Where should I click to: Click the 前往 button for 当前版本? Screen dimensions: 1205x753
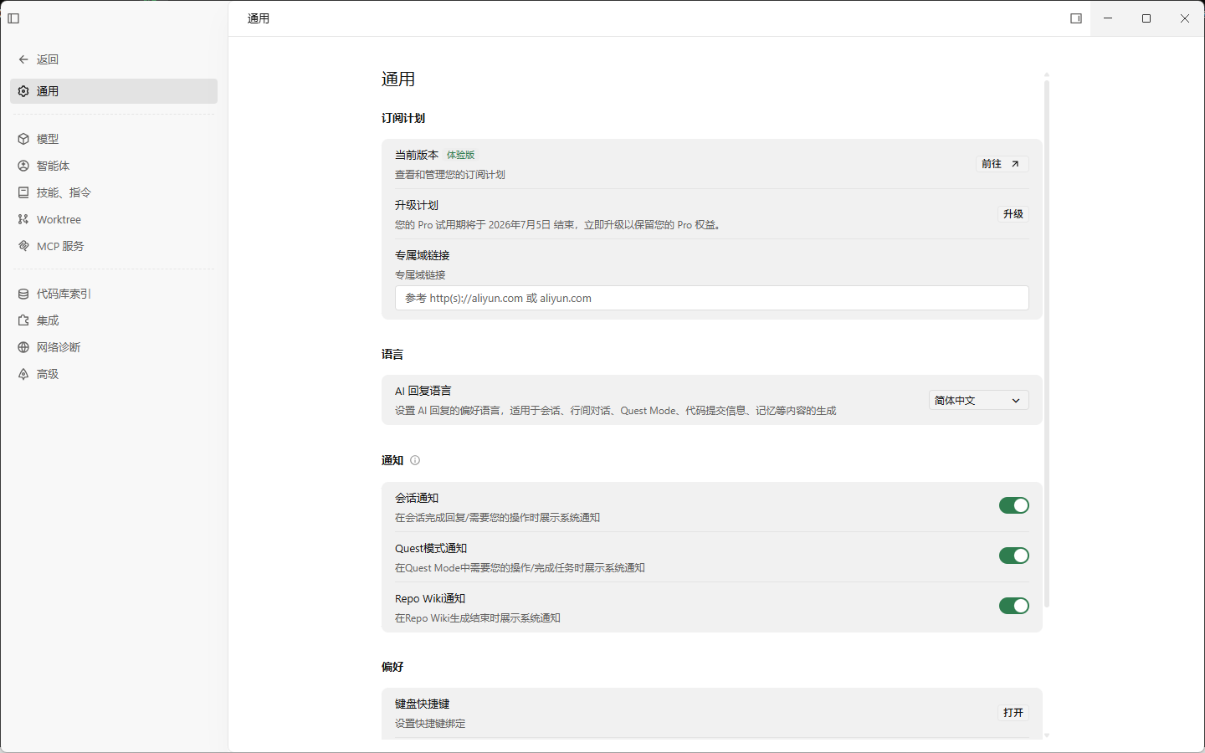tap(1002, 164)
